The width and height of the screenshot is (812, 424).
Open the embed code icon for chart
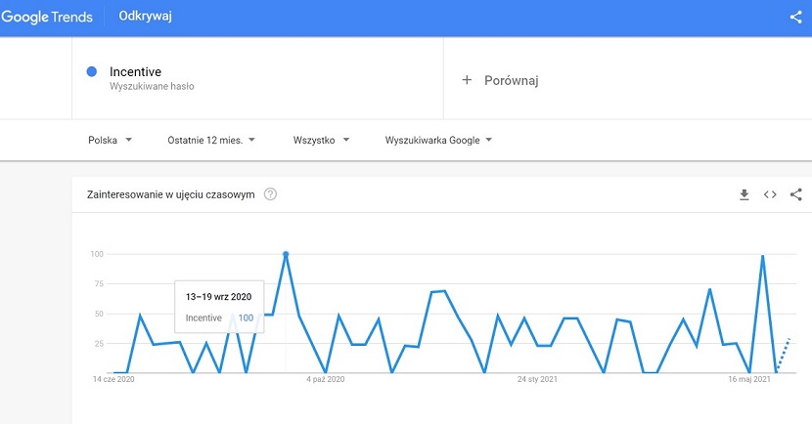[770, 194]
